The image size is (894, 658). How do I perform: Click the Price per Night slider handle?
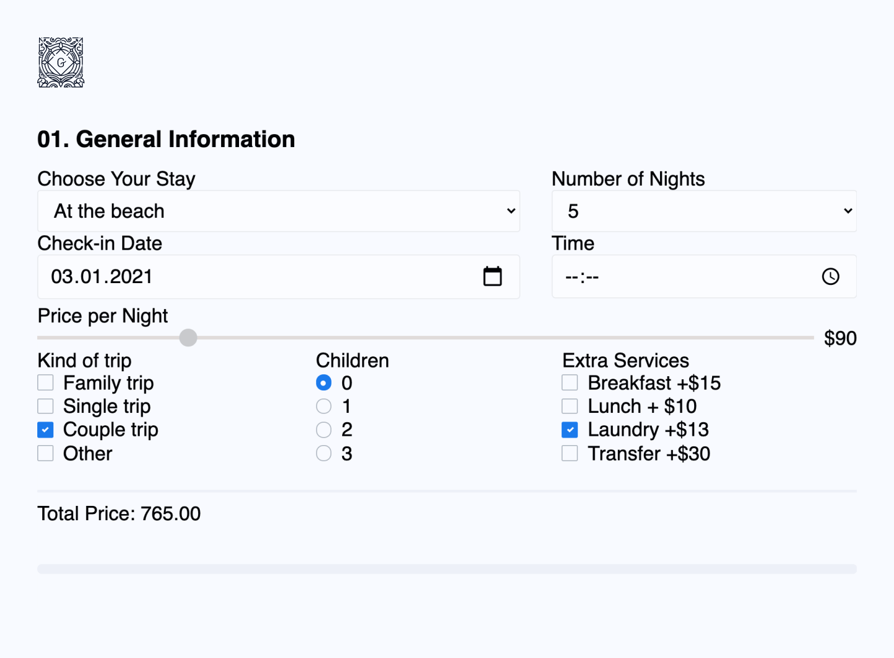click(x=188, y=338)
